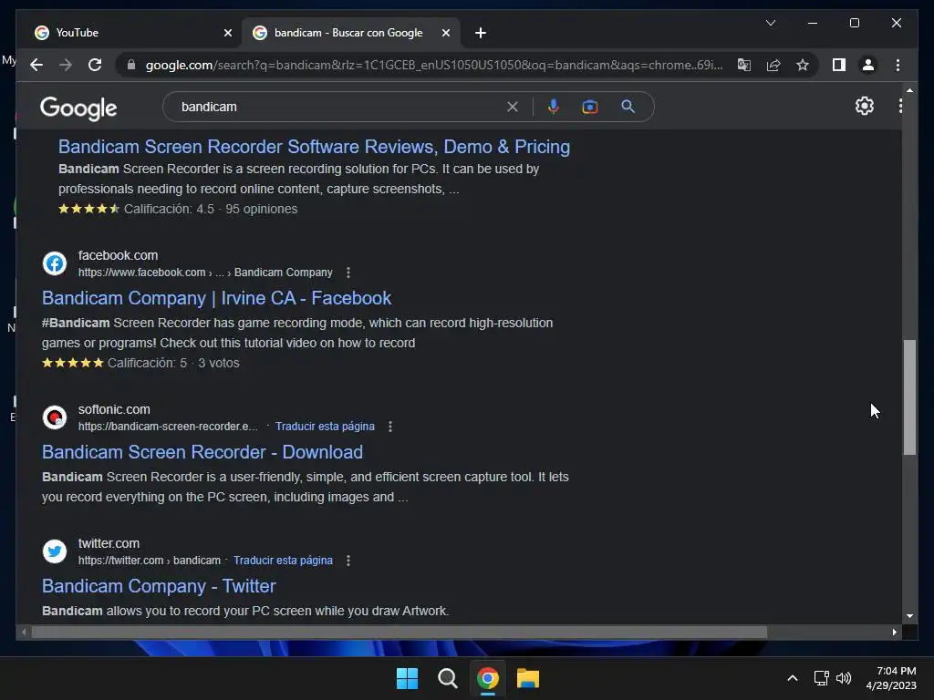Image resolution: width=934 pixels, height=700 pixels.
Task: Click the Google logo
Action: [78, 108]
